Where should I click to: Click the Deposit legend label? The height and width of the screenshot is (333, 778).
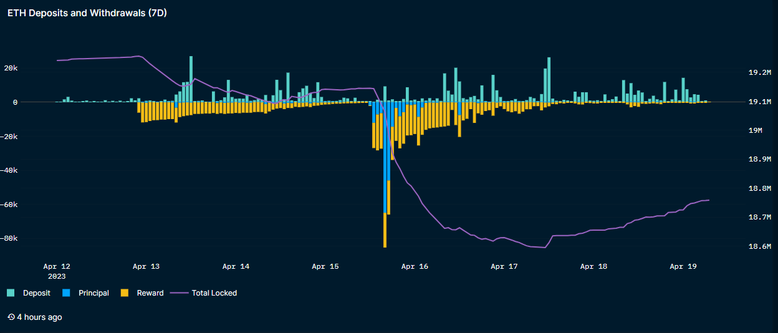click(x=37, y=292)
